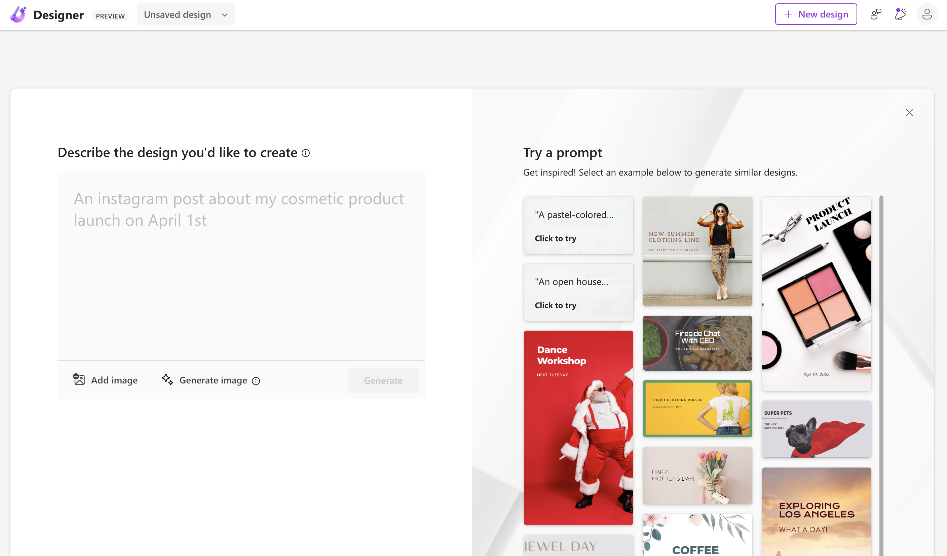The image size is (947, 556).
Task: Click the examples gallery scrollbar
Action: pyautogui.click(x=881, y=338)
